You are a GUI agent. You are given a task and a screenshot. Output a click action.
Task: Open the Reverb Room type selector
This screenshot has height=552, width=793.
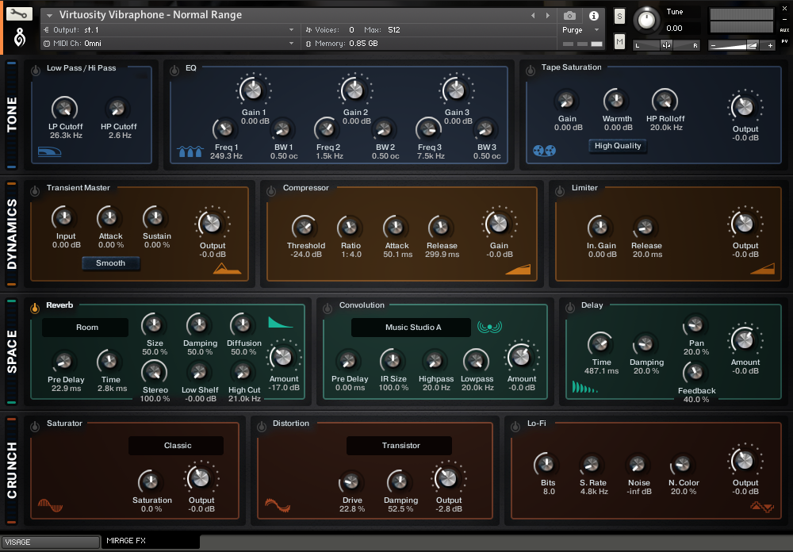coord(86,328)
